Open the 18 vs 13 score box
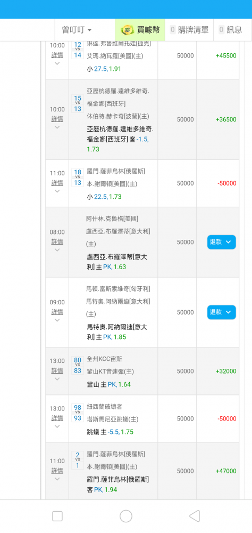This screenshot has width=252, height=533. [x=78, y=177]
